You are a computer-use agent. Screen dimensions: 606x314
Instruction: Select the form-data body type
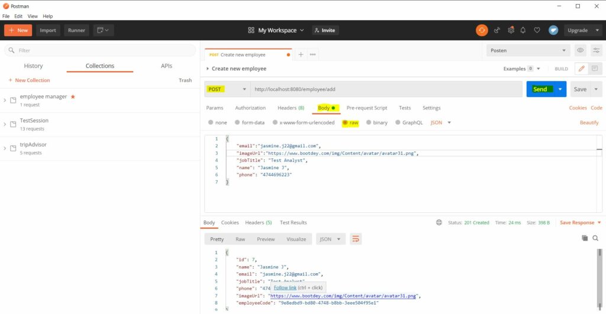(237, 122)
